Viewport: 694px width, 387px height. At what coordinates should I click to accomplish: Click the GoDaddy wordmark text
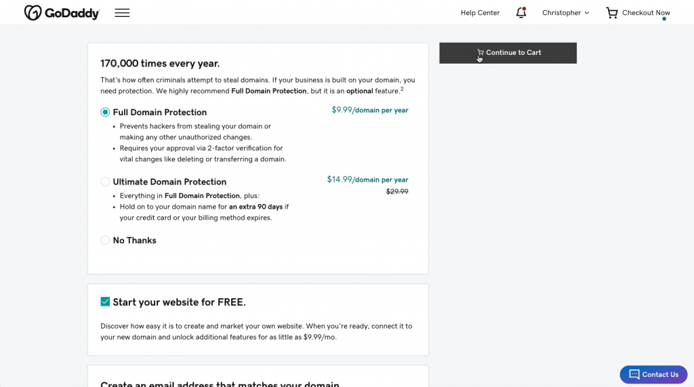tap(73, 14)
